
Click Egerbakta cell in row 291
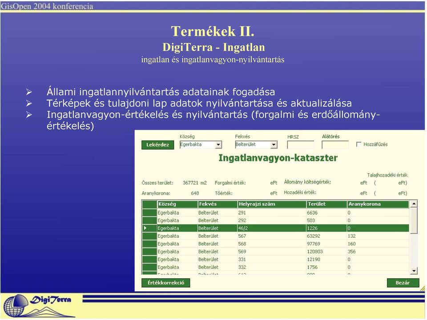pos(168,213)
